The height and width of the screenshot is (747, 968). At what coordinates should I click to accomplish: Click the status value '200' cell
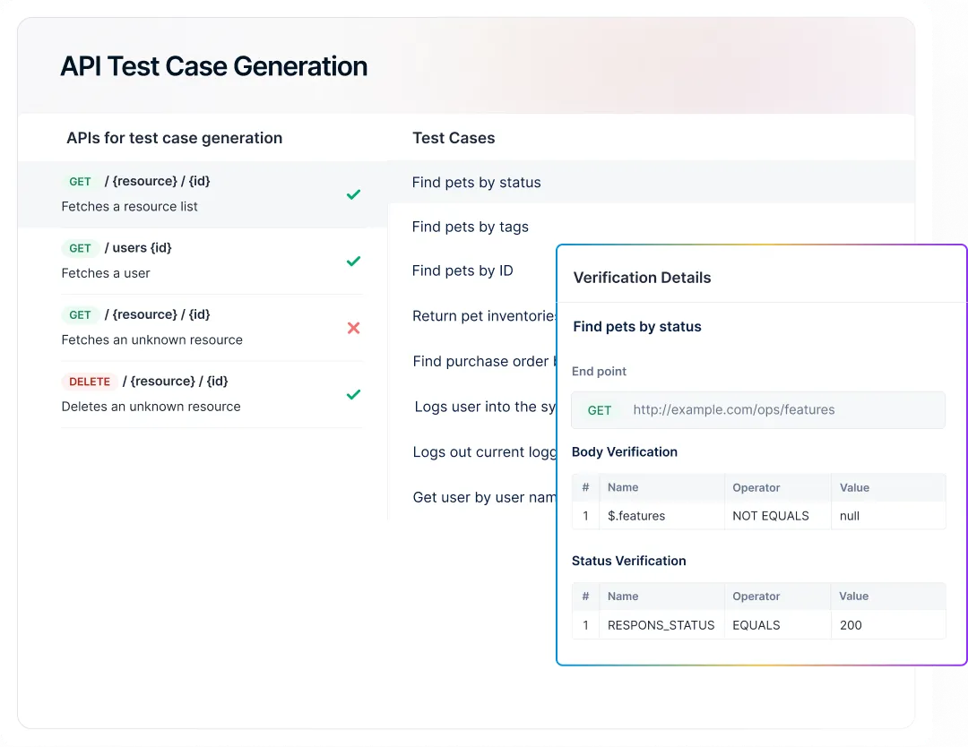(851, 625)
